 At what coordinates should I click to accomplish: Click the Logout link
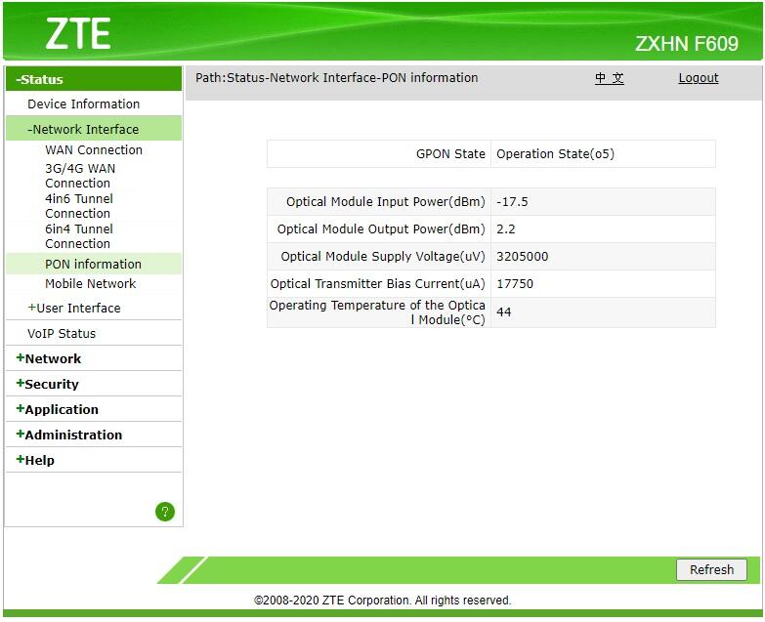698,78
